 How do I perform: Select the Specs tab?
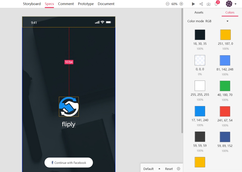point(49,4)
